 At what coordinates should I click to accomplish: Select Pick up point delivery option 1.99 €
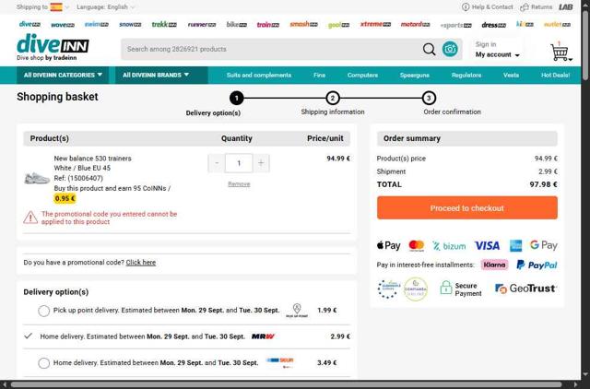click(43, 311)
